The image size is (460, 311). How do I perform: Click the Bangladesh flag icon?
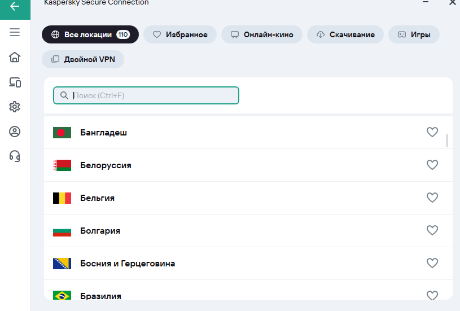coord(62,133)
